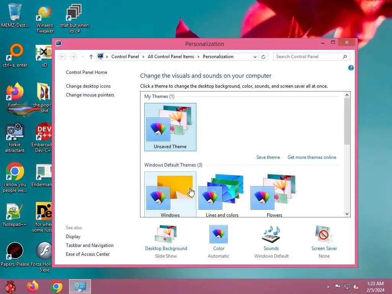This screenshot has width=392, height=294.
Task: Click Change mouse pointers link
Action: (x=90, y=95)
